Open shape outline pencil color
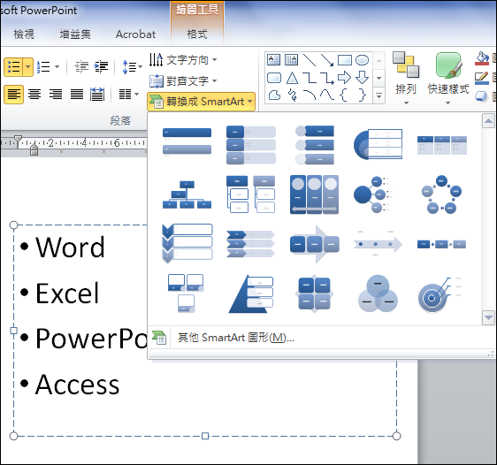The width and height of the screenshot is (497, 465). click(x=482, y=79)
